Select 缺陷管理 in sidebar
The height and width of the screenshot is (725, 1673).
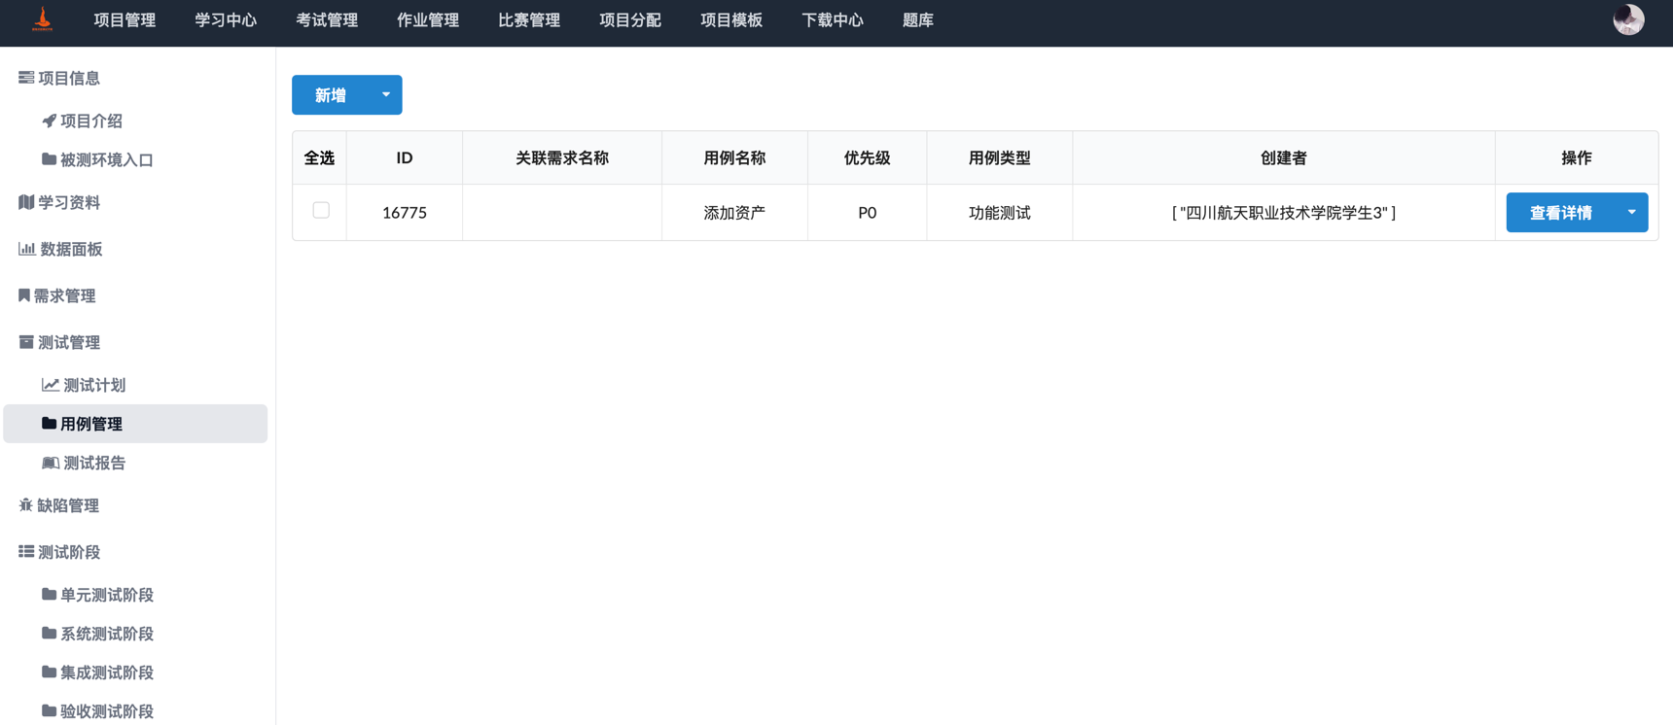click(68, 505)
